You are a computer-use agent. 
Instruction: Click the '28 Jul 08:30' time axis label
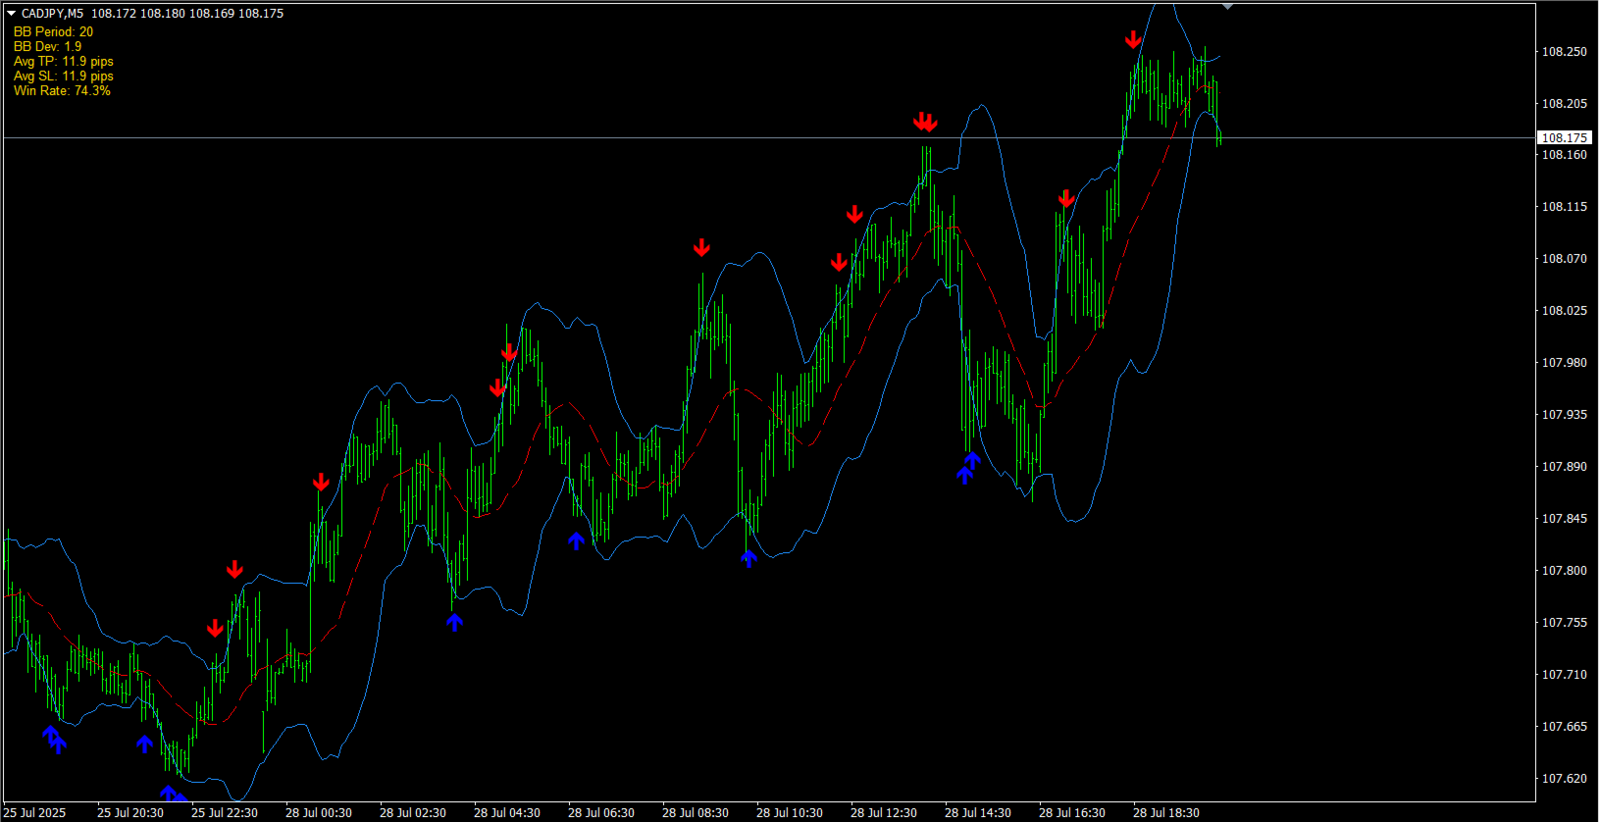pyautogui.click(x=696, y=813)
